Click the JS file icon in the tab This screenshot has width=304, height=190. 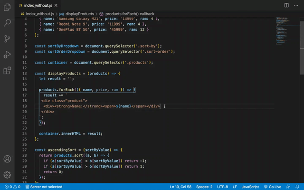(20, 5)
